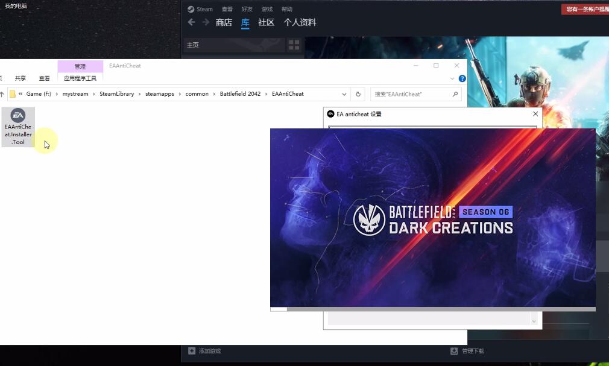
Task: Open Steam's 好友 menu
Action: point(247,9)
